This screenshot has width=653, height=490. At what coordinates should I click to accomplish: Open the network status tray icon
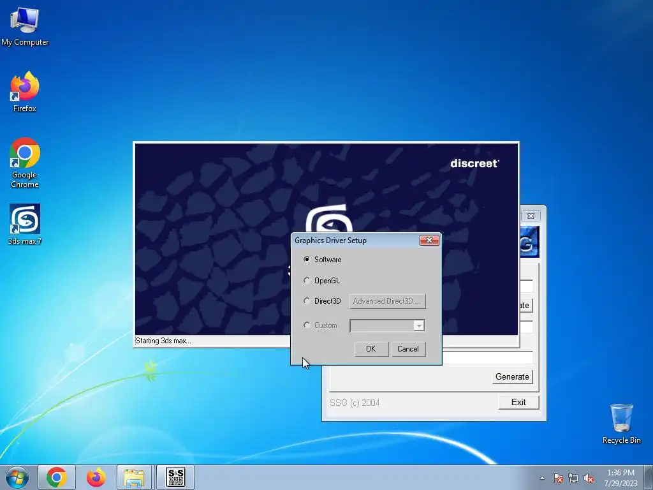(x=573, y=478)
